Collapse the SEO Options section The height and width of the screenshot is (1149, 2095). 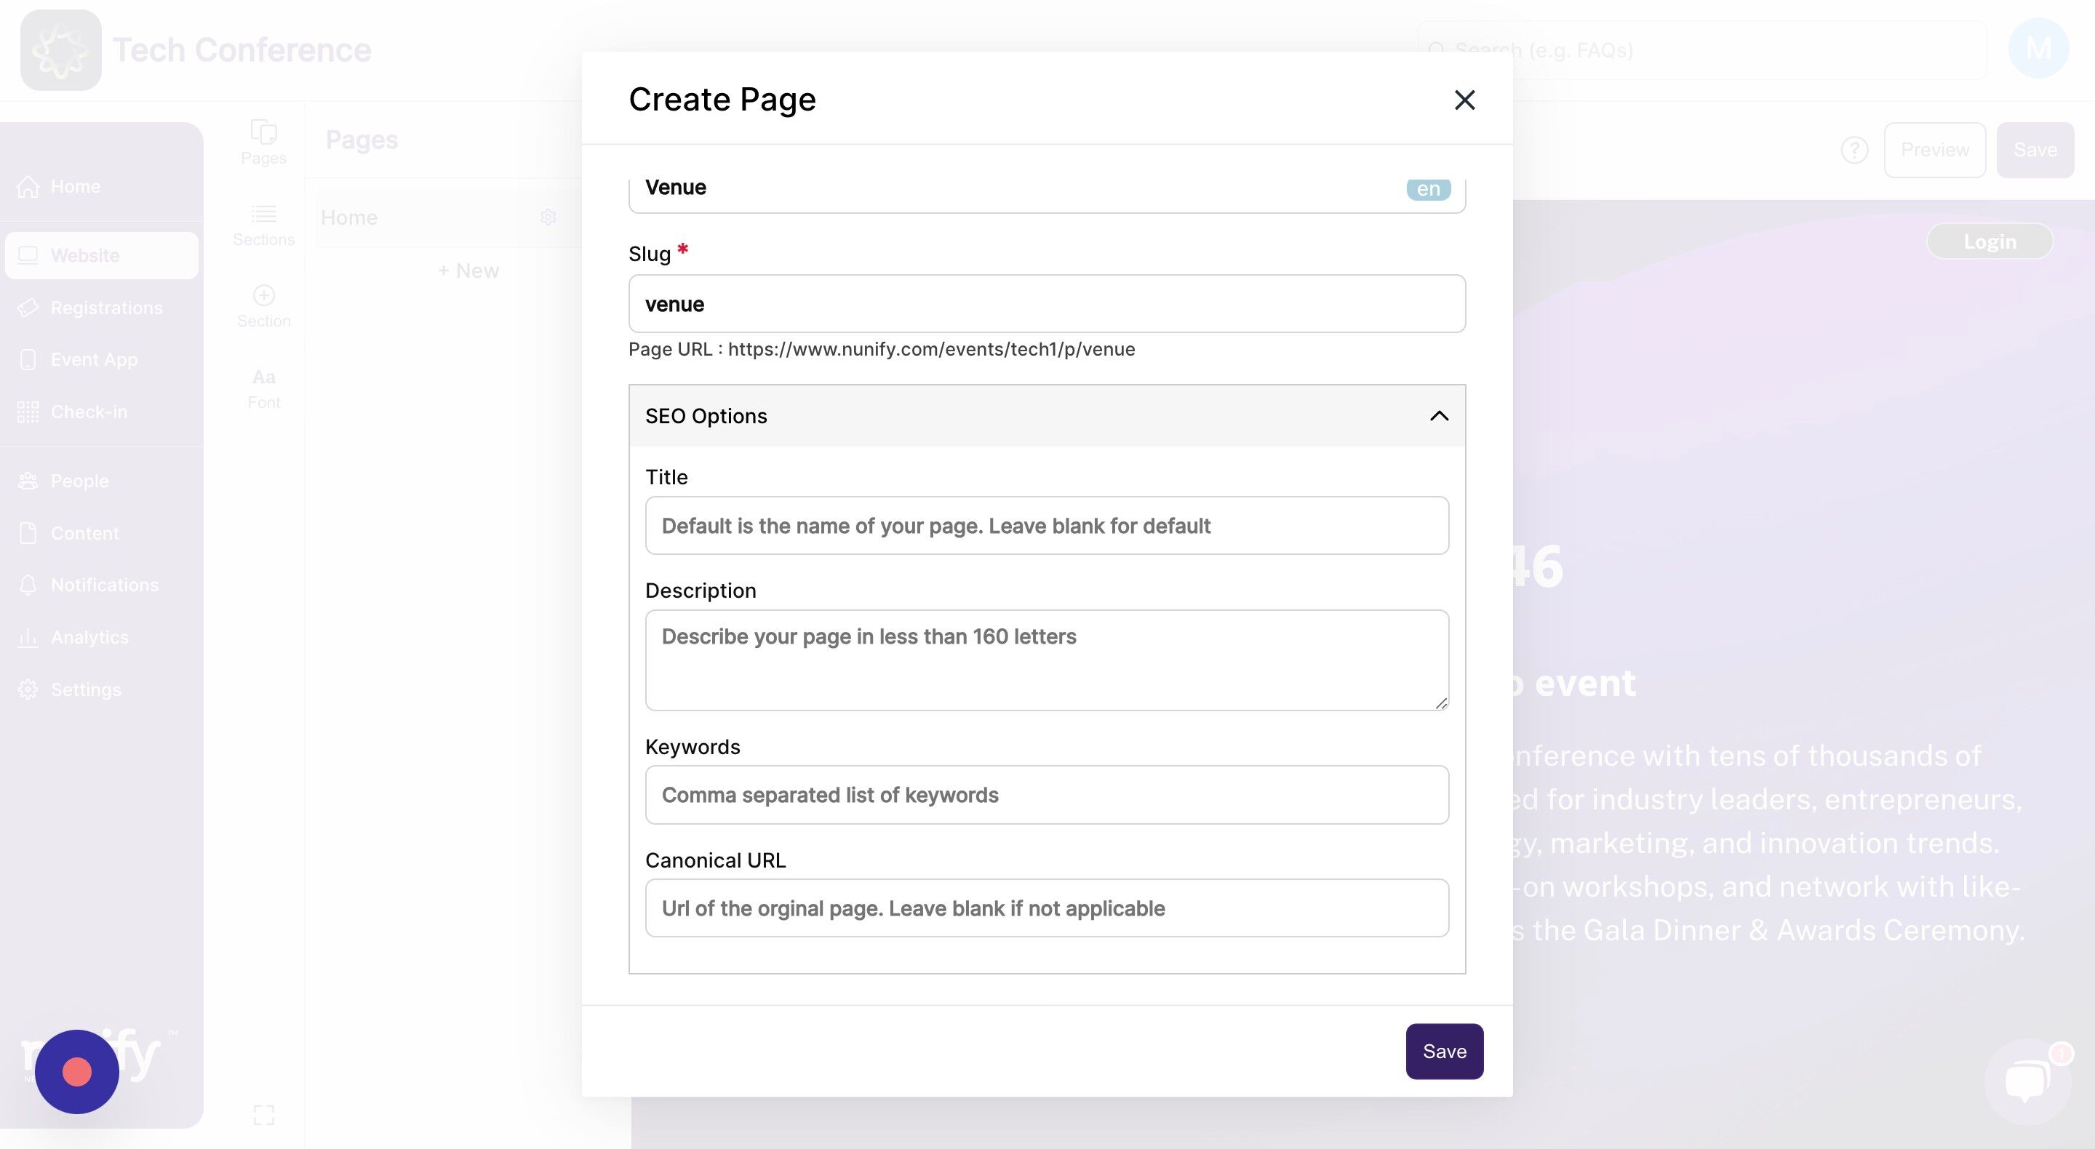[x=1438, y=417]
